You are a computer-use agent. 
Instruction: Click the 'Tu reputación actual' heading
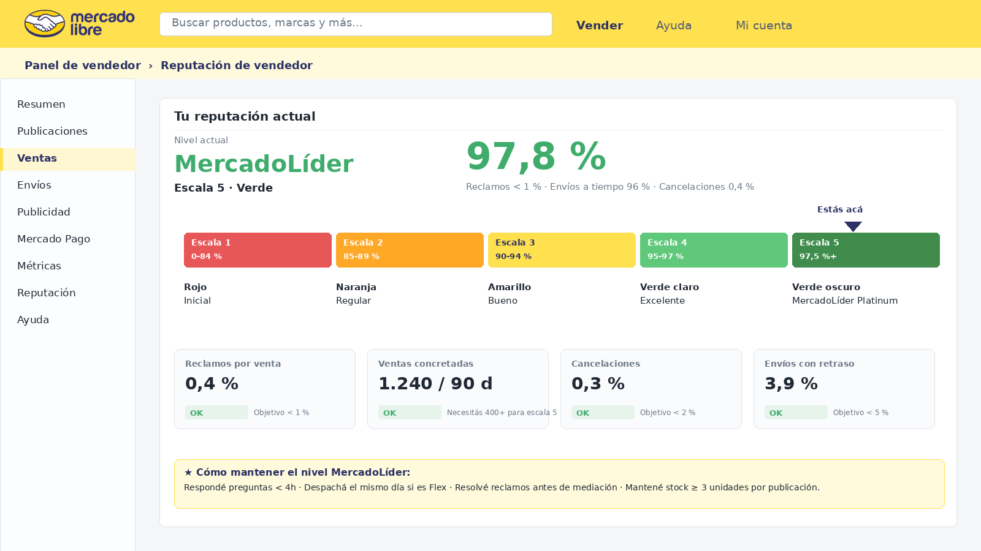[245, 116]
